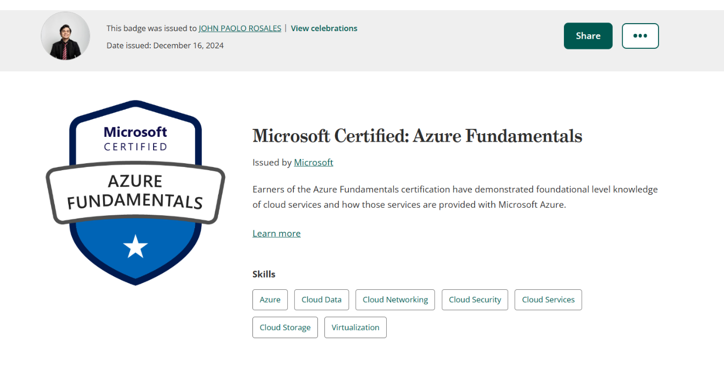Open the Cloud Networking skill tag
724x365 pixels.
tap(395, 300)
